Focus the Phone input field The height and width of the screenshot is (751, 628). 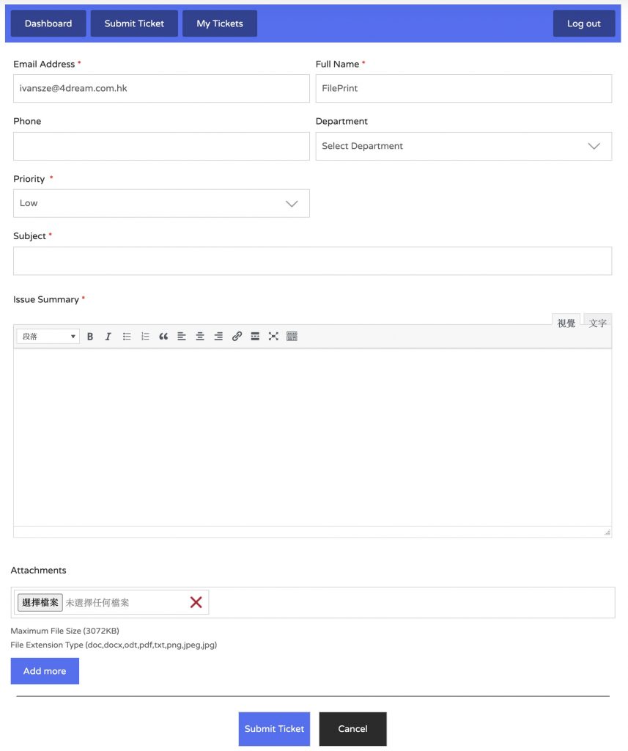161,146
